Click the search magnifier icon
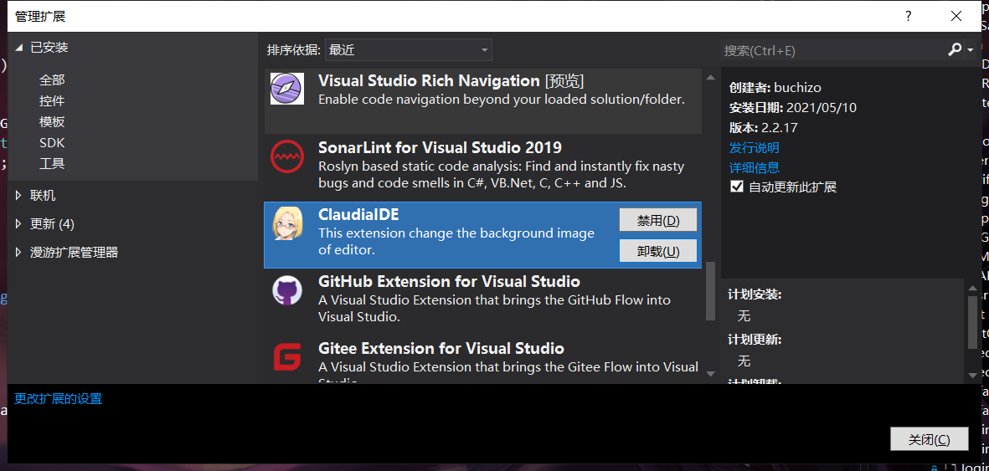 click(x=955, y=50)
